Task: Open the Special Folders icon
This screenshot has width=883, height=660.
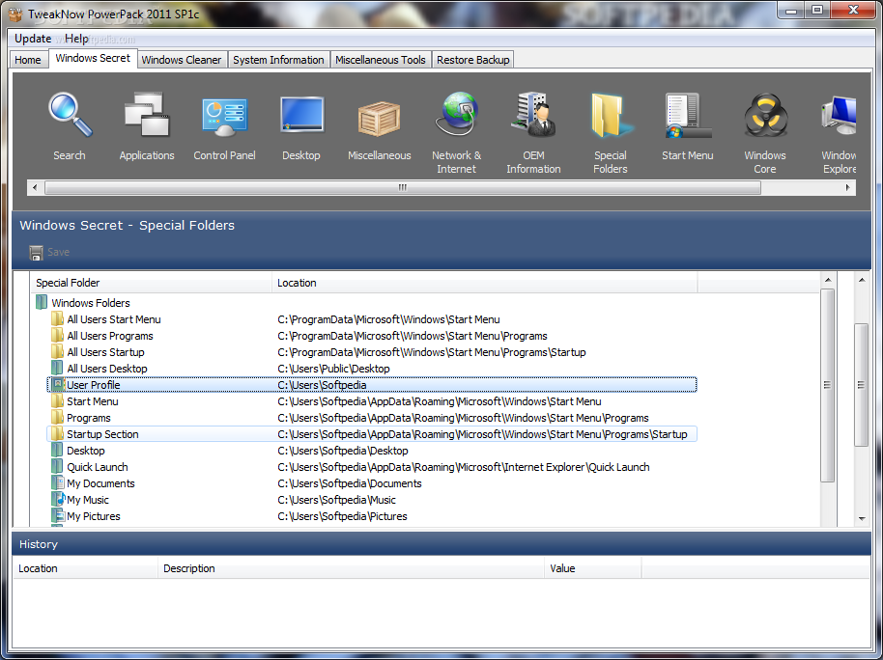Action: coord(611,116)
